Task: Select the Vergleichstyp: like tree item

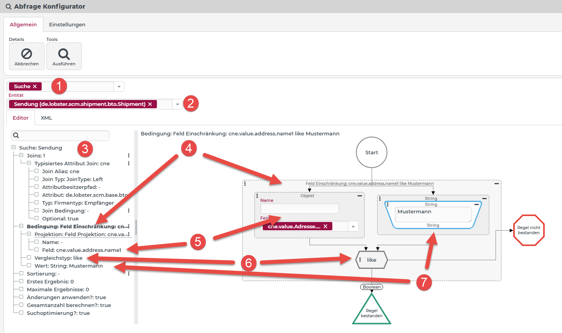Action: pos(58,258)
